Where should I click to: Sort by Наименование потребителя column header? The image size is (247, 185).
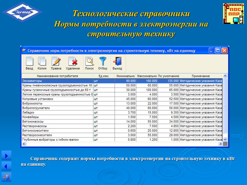(x=57, y=76)
